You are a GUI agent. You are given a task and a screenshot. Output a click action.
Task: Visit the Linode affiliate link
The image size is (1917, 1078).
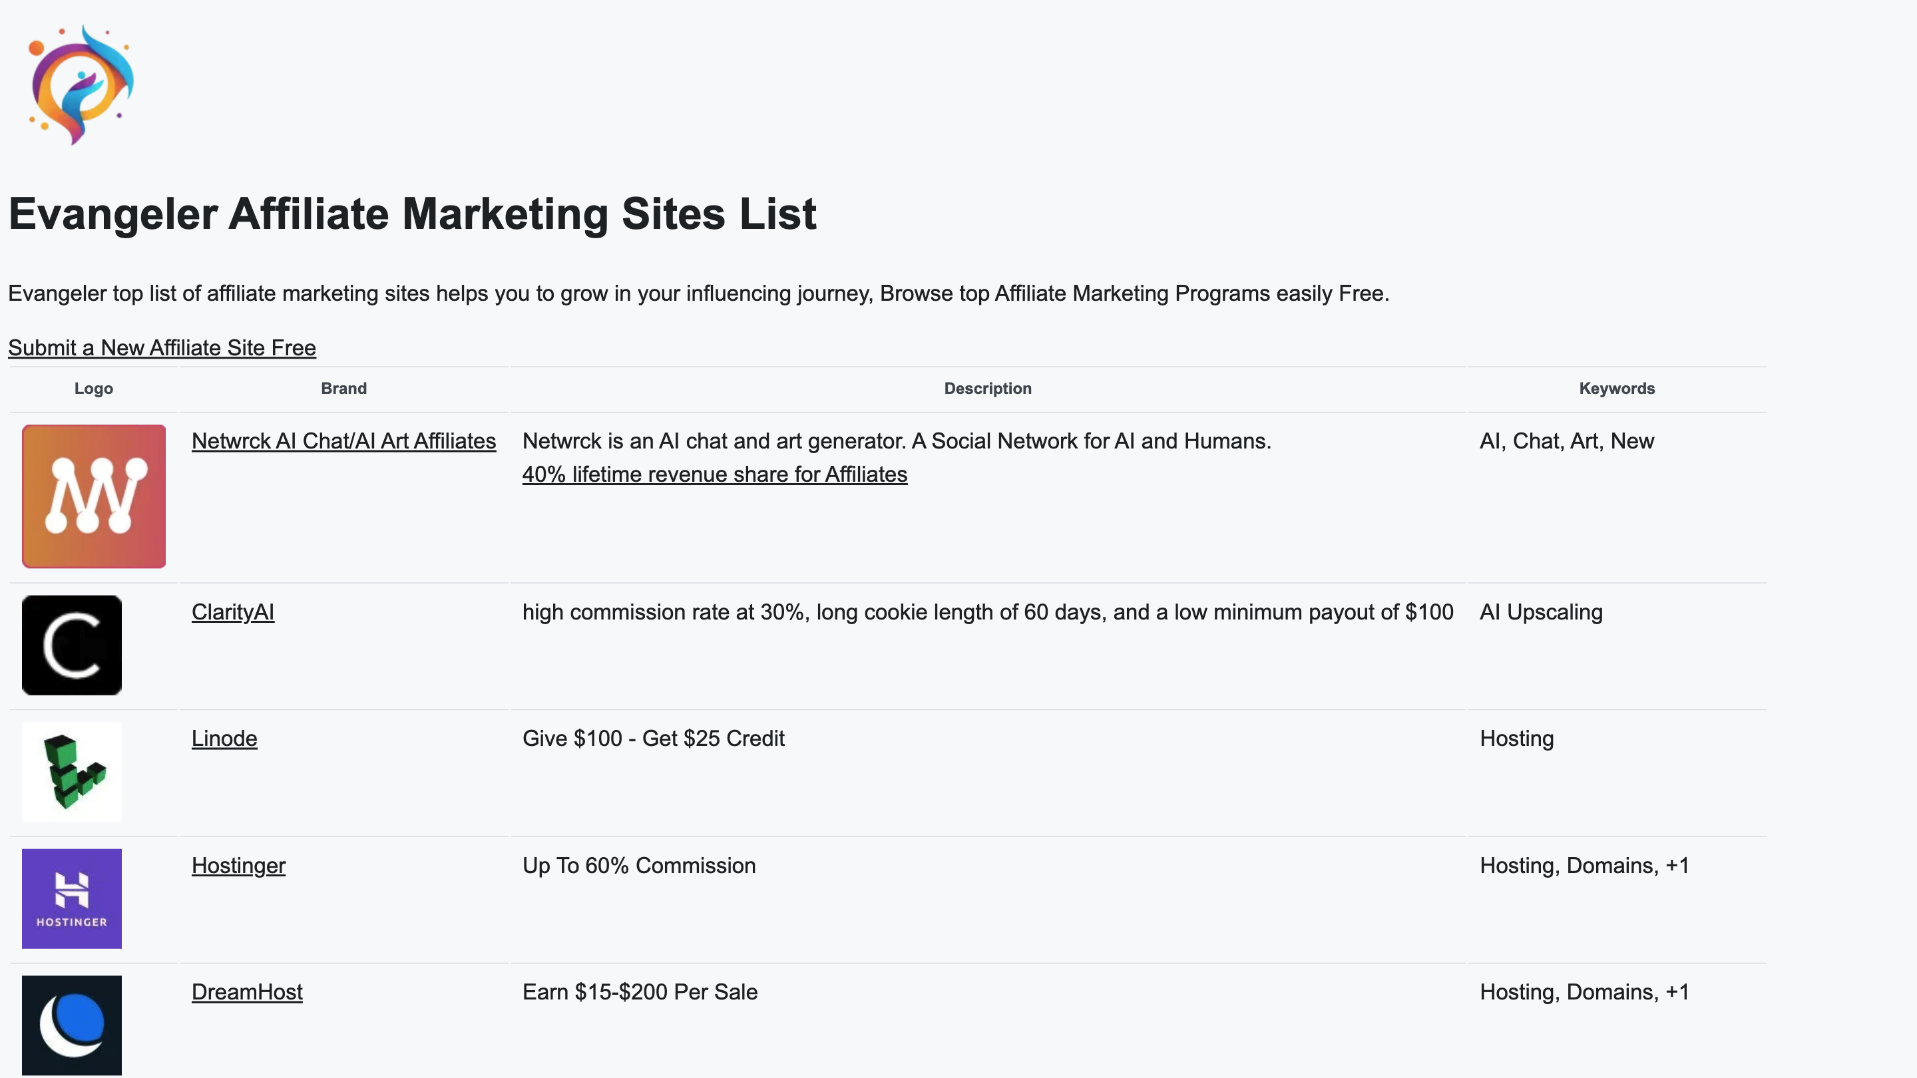[x=224, y=739]
